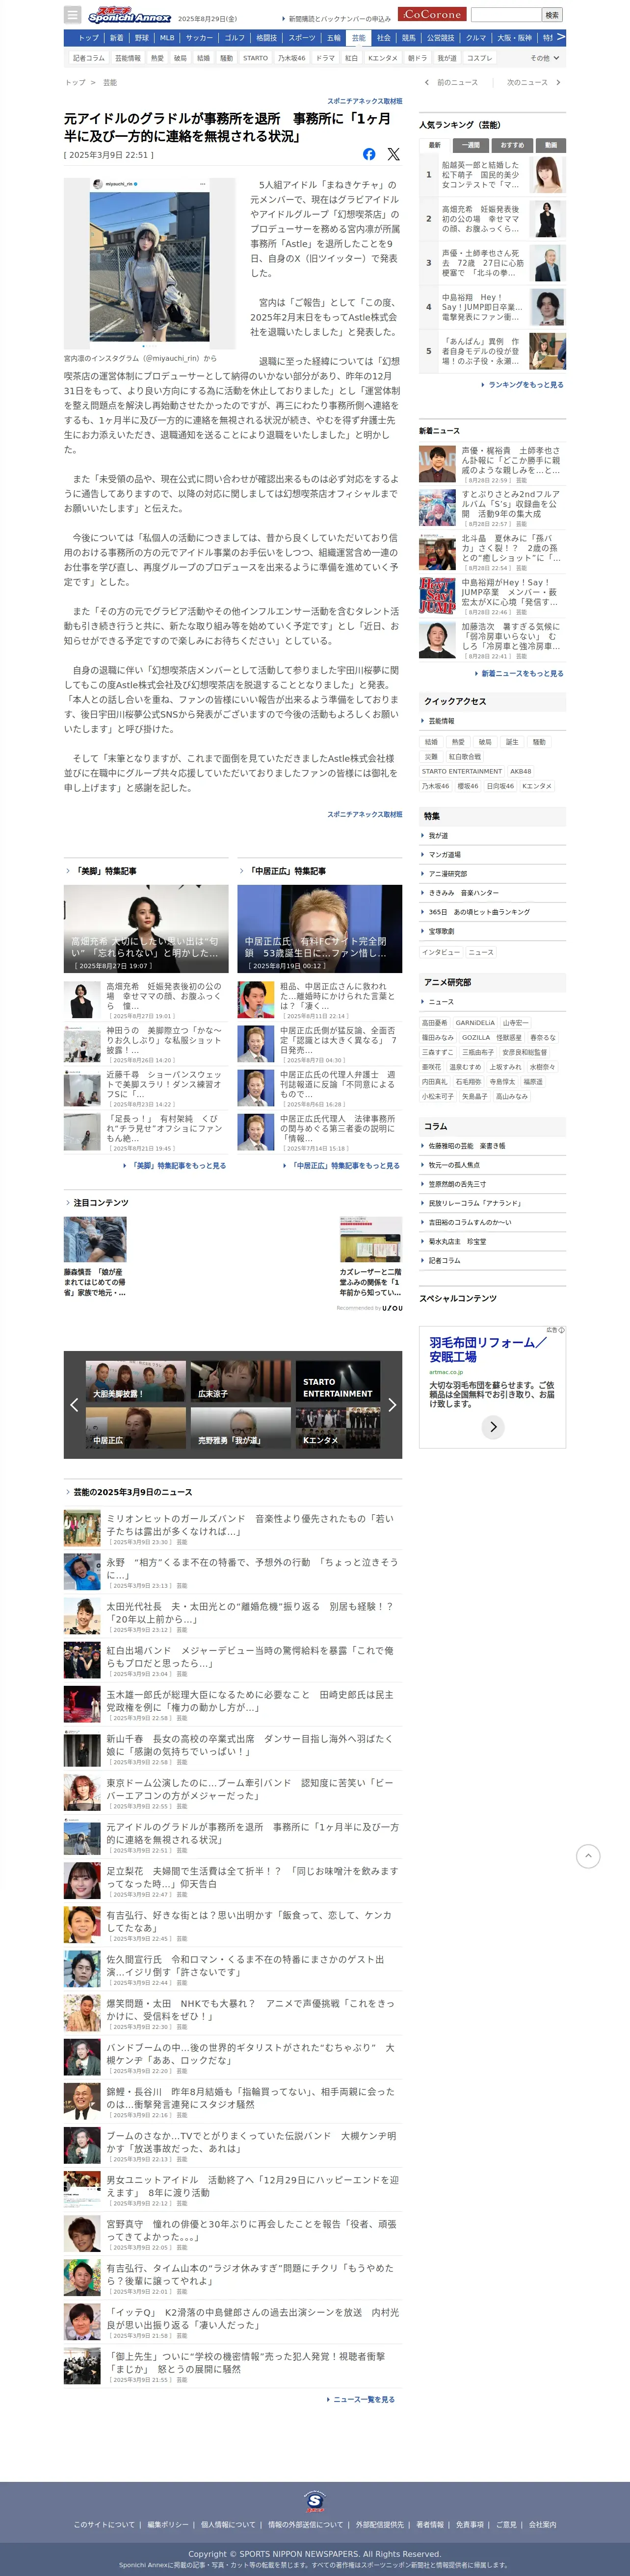Viewport: 630px width, 2576px height.
Task: Open 足立梨花 news list item
Action: point(233,1880)
